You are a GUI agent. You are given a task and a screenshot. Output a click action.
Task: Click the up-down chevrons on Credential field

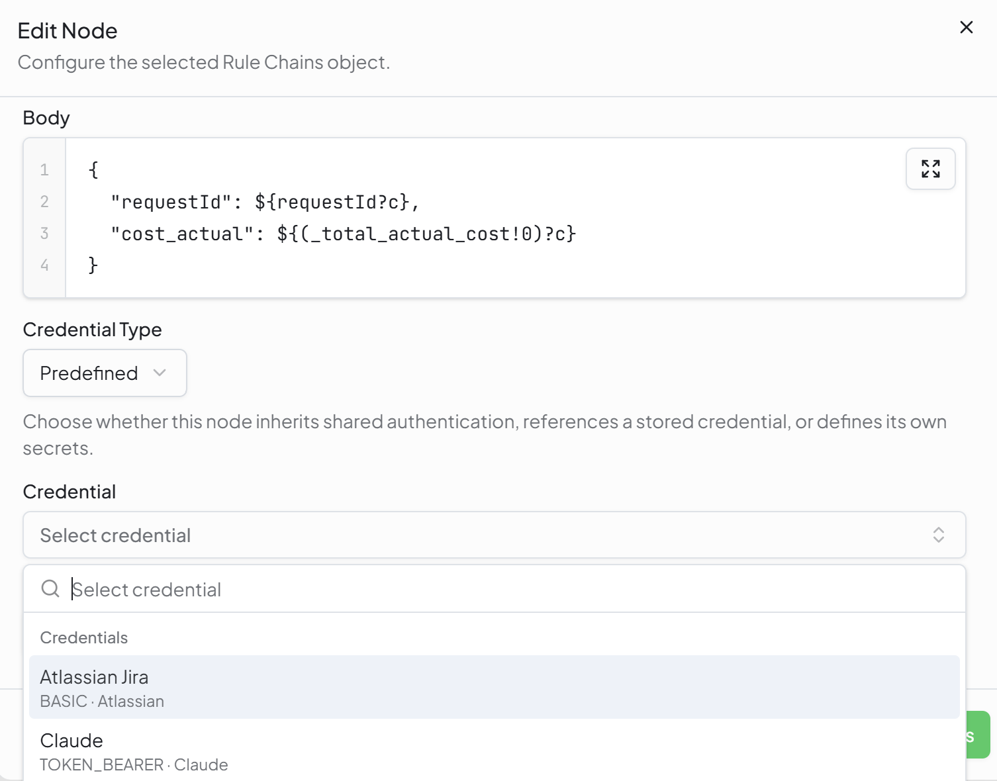tap(938, 535)
